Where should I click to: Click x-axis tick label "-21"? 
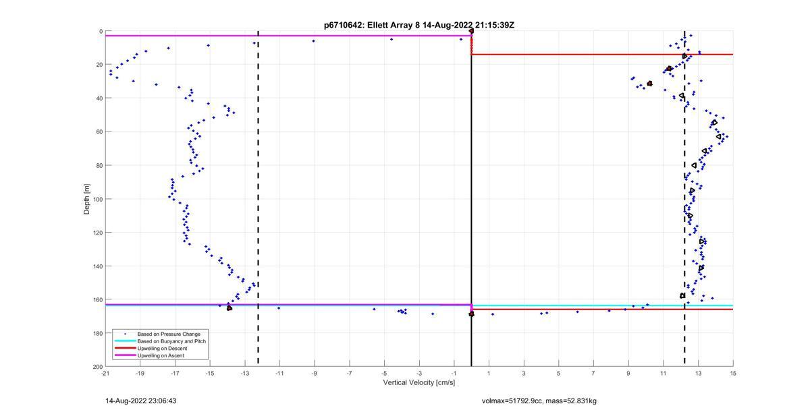[105, 373]
